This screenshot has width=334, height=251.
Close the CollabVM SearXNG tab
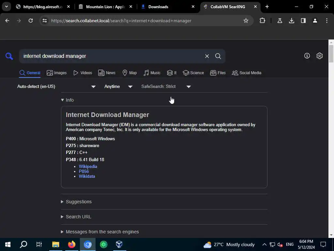click(255, 7)
